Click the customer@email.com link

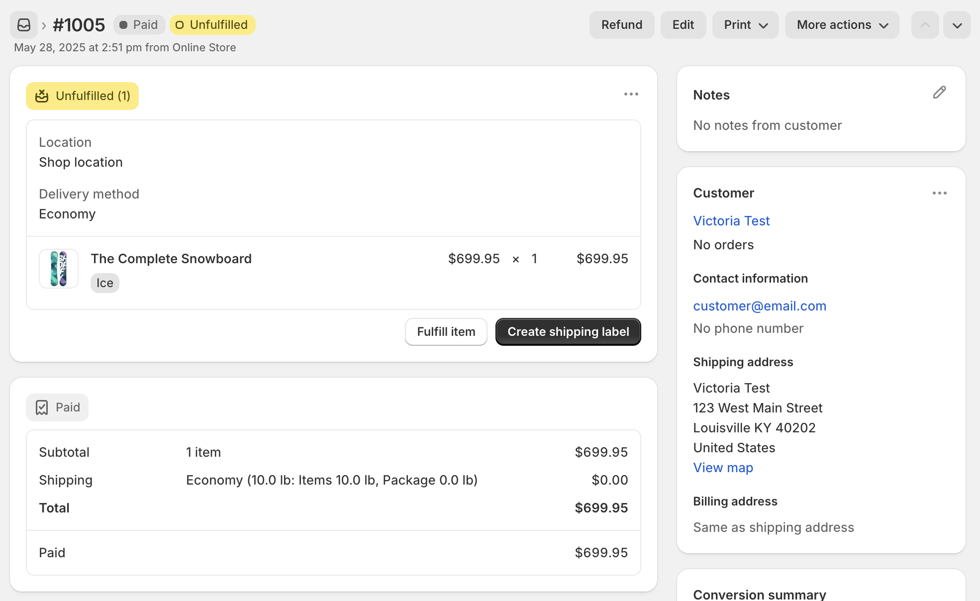coord(760,306)
